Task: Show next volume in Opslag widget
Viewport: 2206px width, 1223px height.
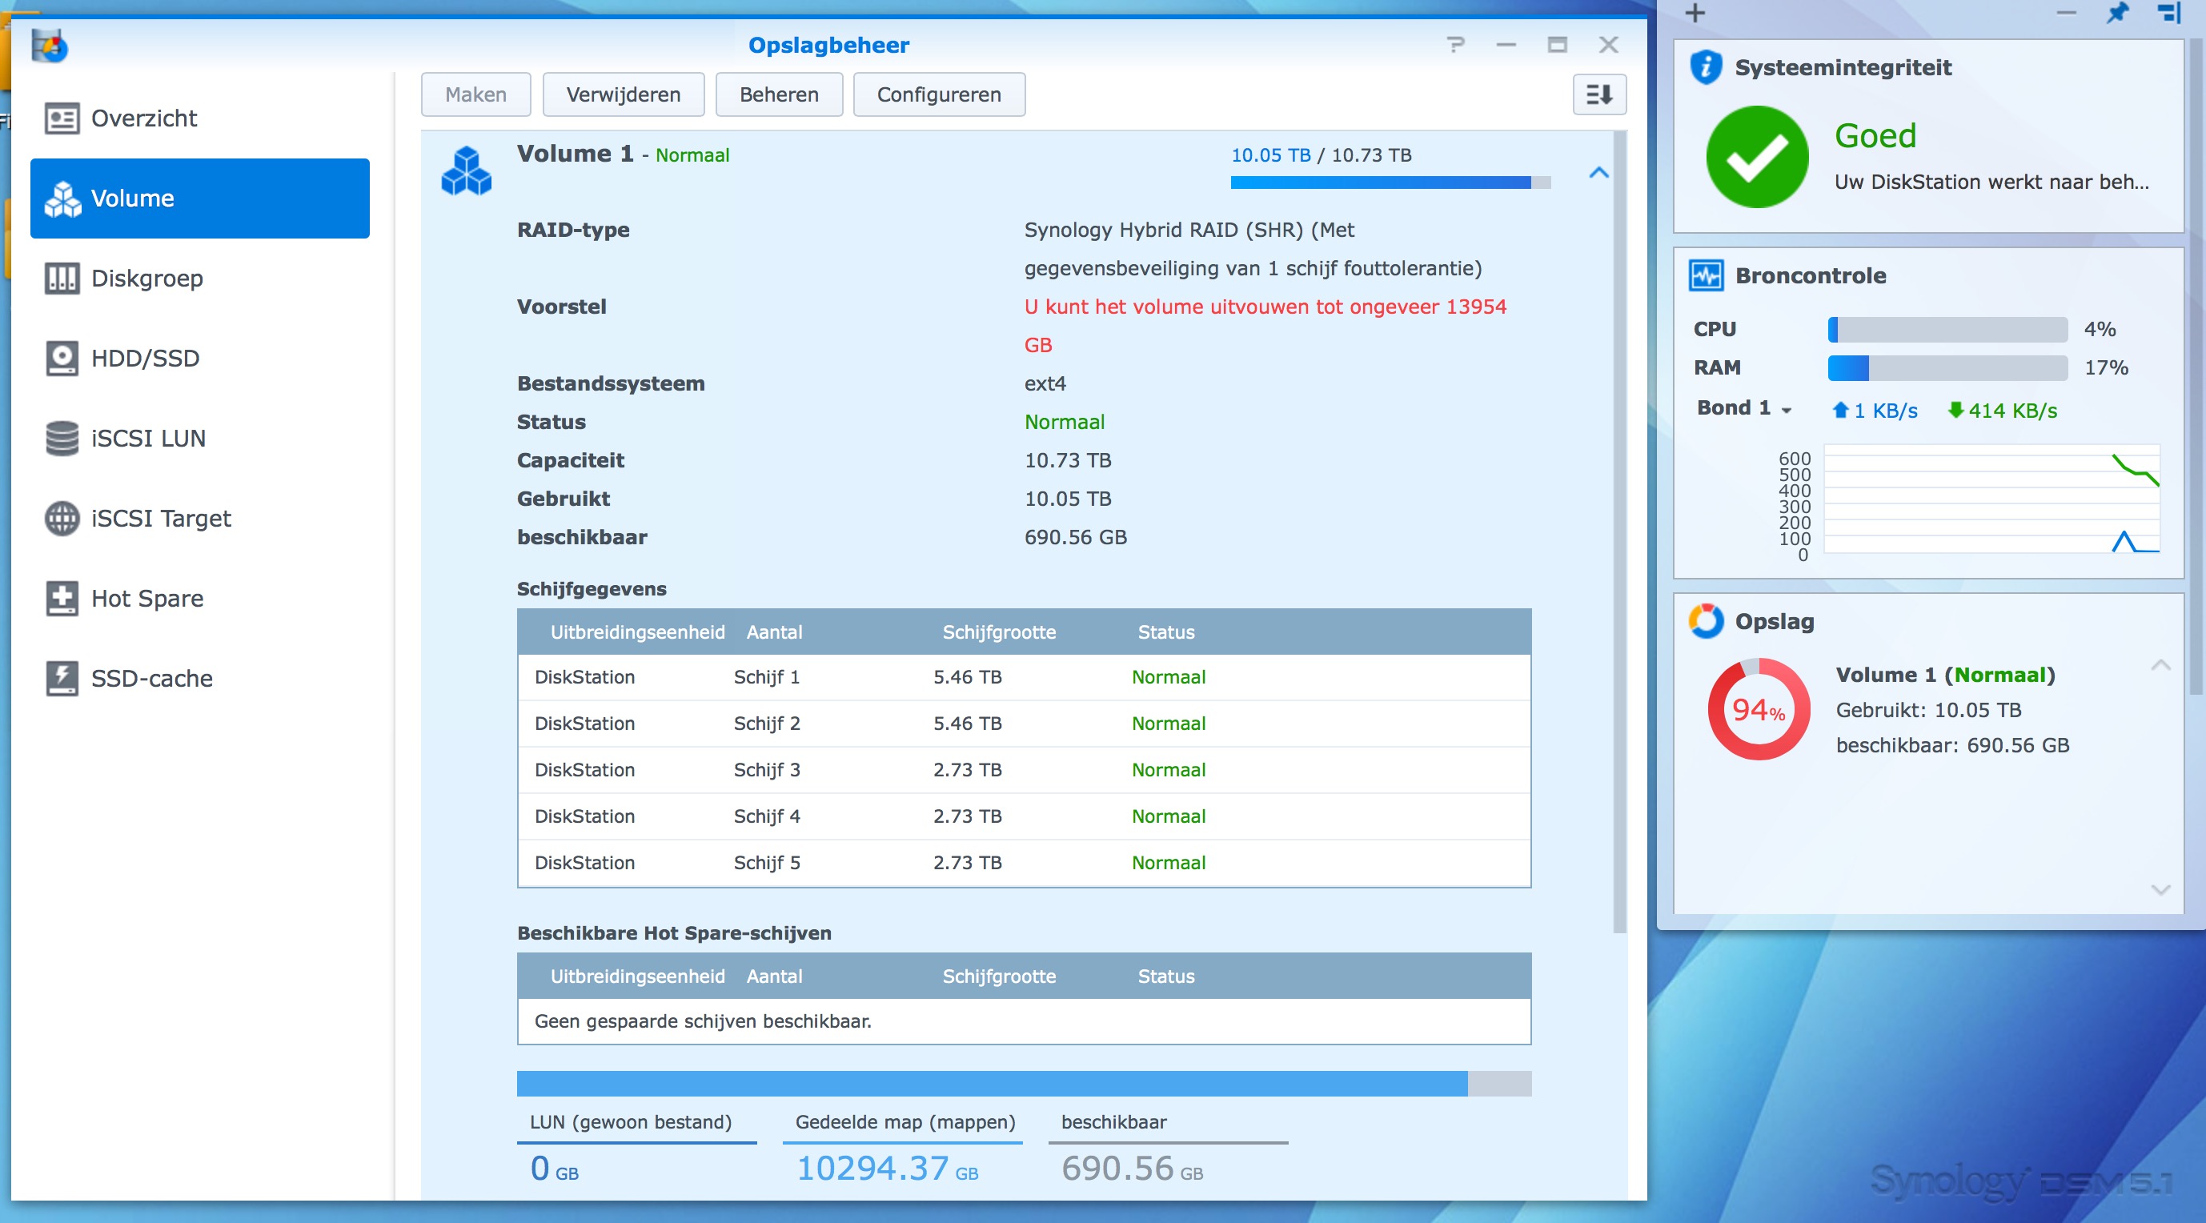Action: click(x=2160, y=889)
